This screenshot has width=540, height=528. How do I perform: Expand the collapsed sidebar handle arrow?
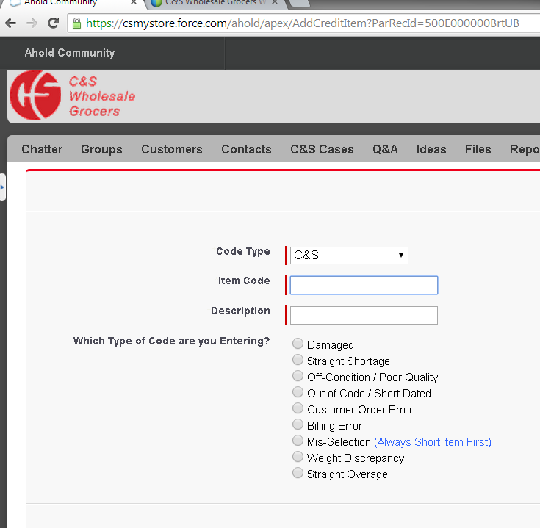pos(2,187)
